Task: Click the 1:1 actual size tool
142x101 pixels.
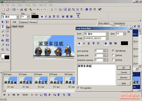Action: point(7,45)
